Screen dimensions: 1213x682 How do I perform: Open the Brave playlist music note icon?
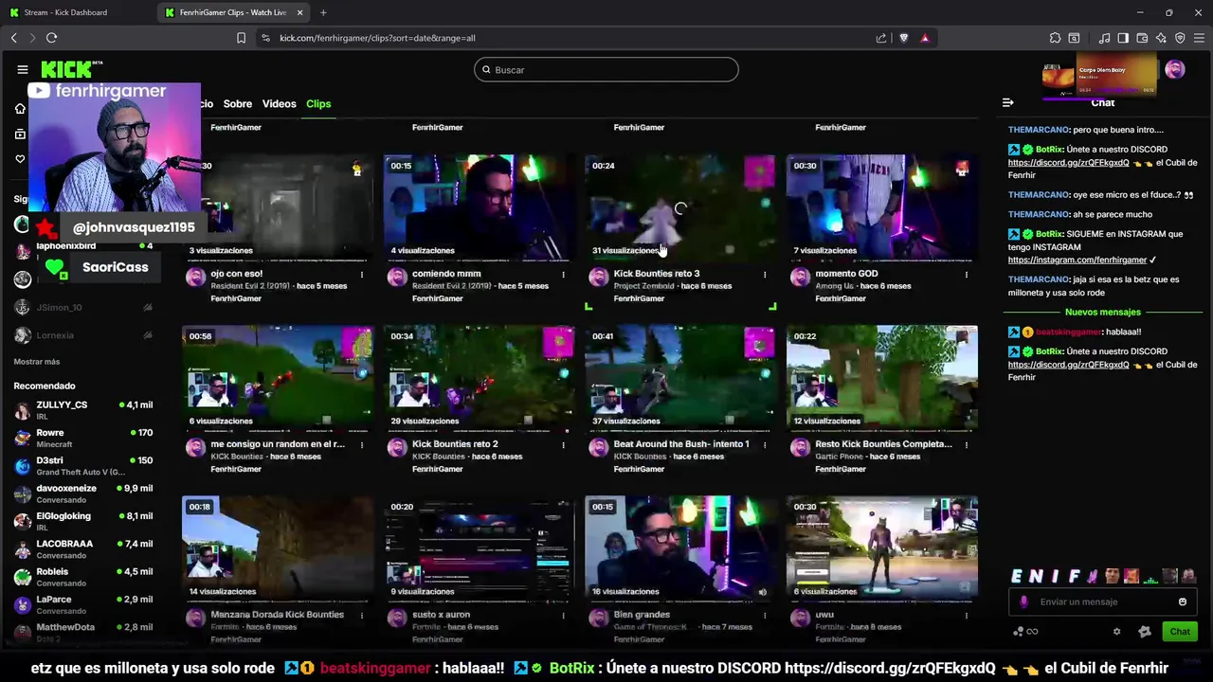tap(1104, 38)
